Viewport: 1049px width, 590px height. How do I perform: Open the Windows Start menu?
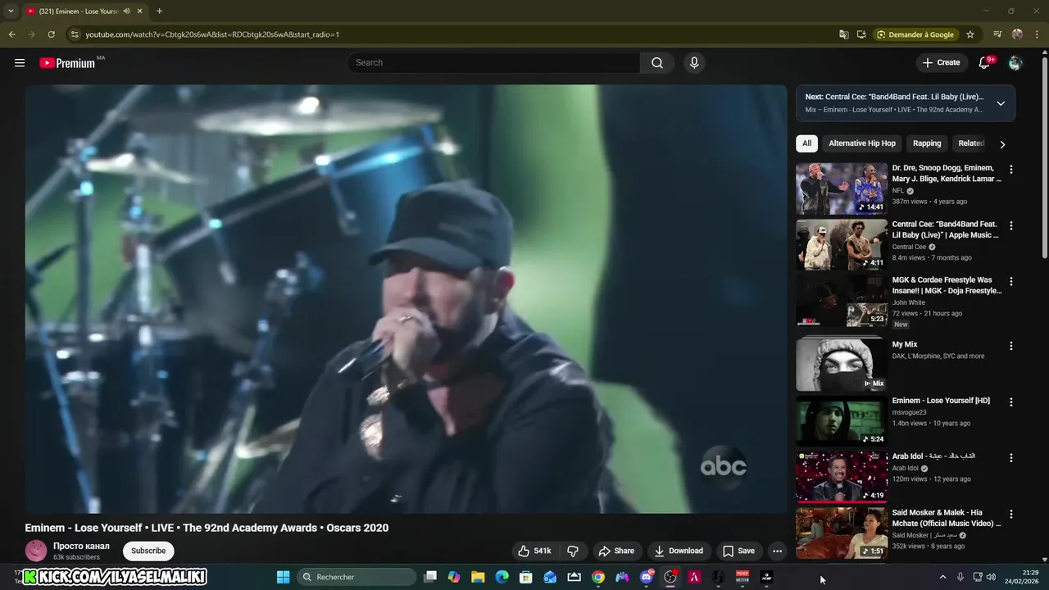[x=283, y=577]
